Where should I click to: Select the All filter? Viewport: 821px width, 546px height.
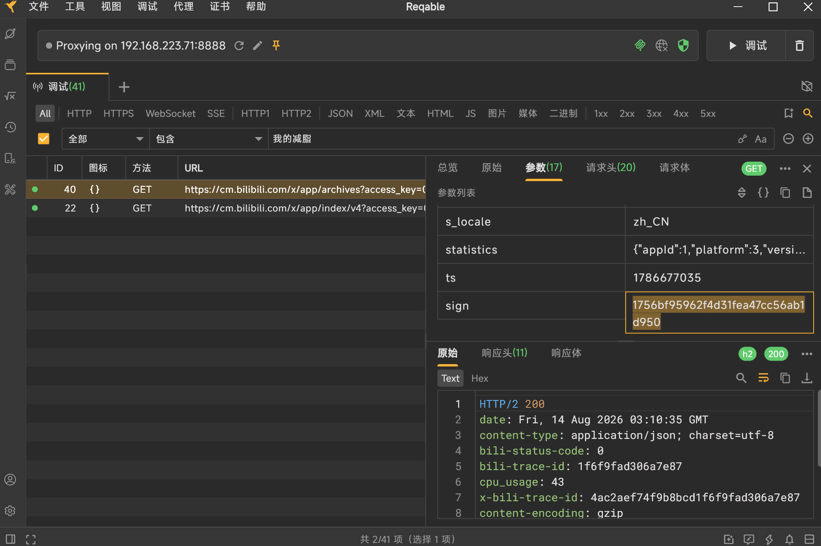pyautogui.click(x=45, y=113)
